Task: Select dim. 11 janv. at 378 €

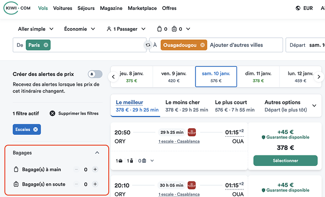Action: pos(258,77)
